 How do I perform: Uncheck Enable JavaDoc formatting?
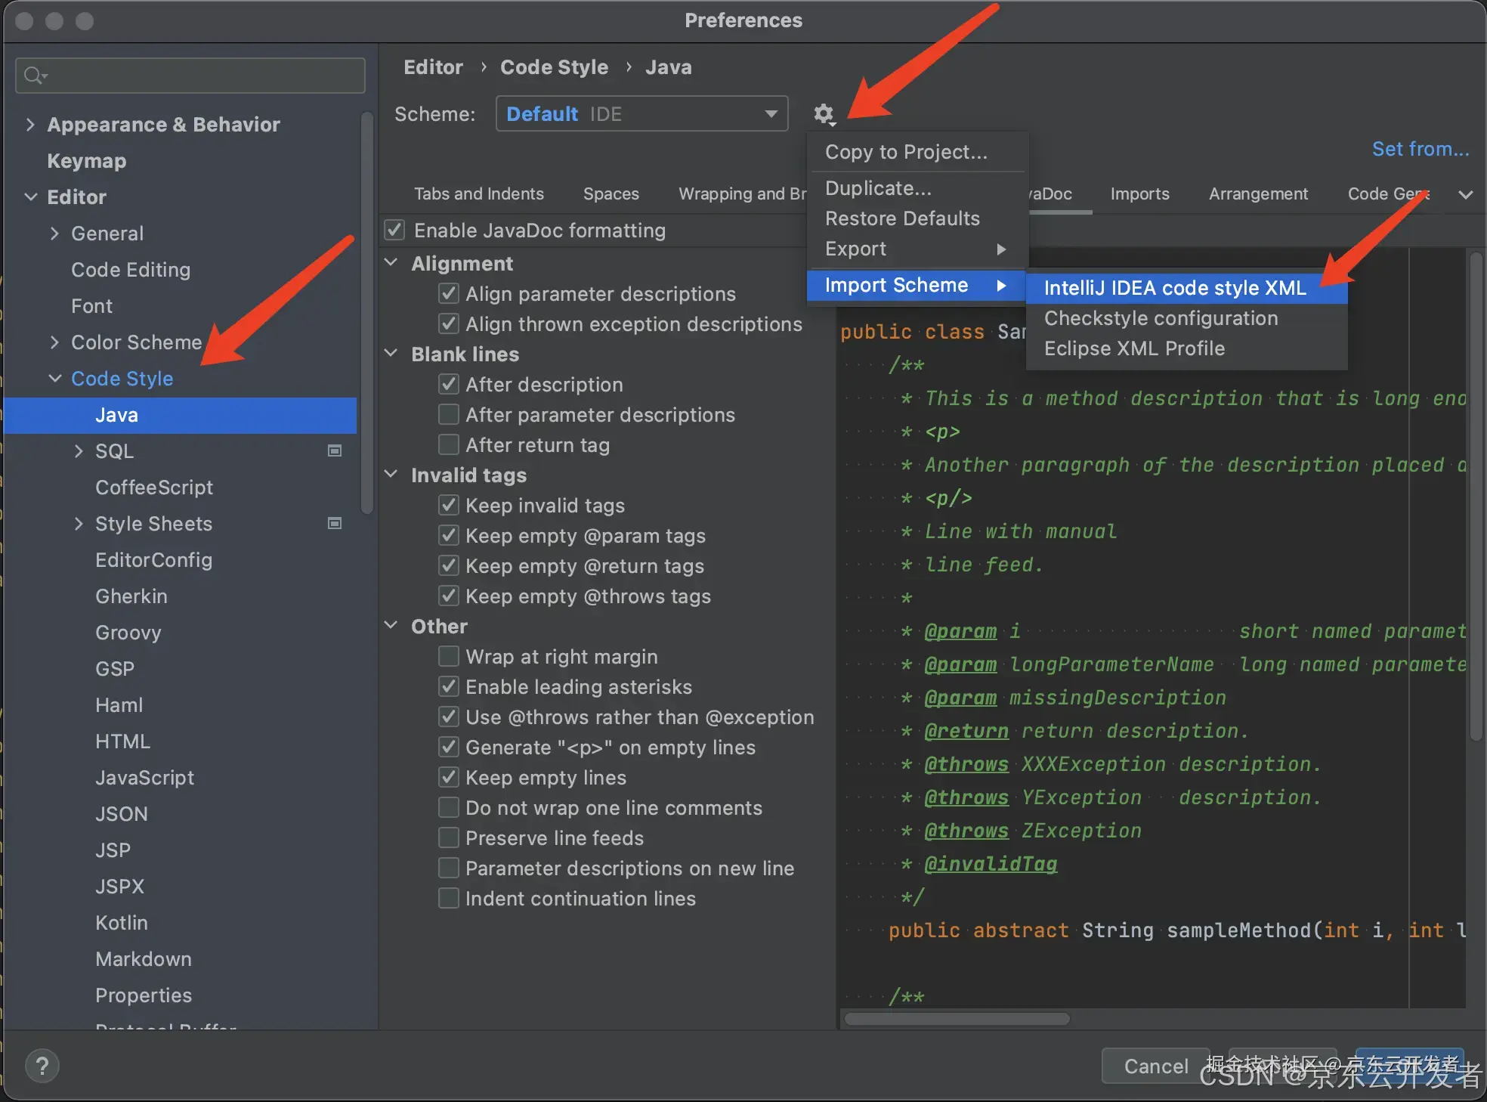point(394,230)
